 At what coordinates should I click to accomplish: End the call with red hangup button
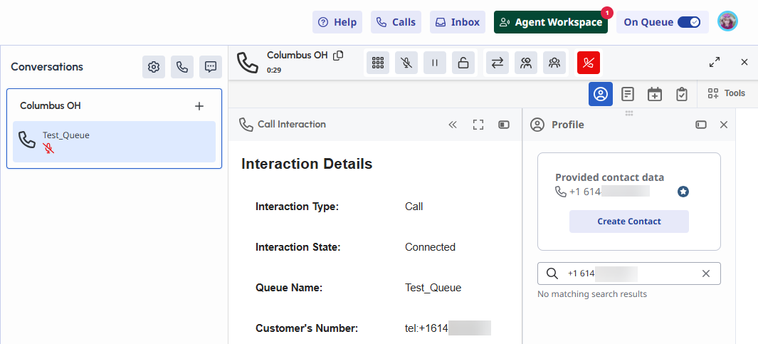(589, 63)
